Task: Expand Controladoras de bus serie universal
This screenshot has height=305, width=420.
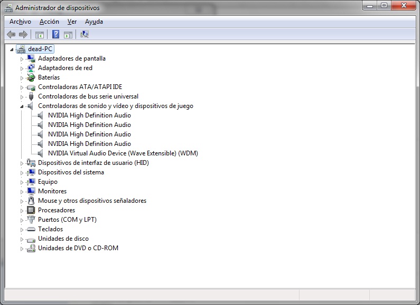Action: coord(22,97)
